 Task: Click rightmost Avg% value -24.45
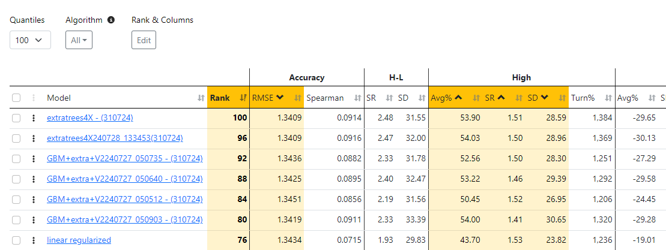(644, 200)
